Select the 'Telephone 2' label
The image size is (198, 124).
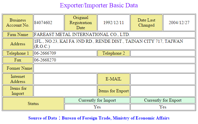(x=114, y=53)
